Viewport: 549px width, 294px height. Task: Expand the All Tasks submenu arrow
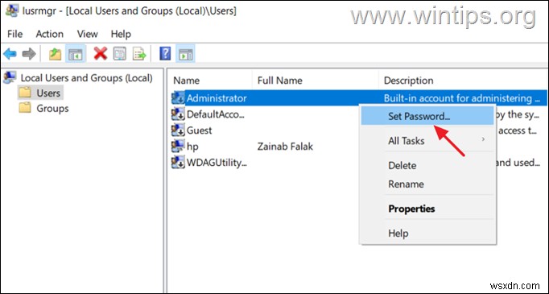tap(483, 139)
